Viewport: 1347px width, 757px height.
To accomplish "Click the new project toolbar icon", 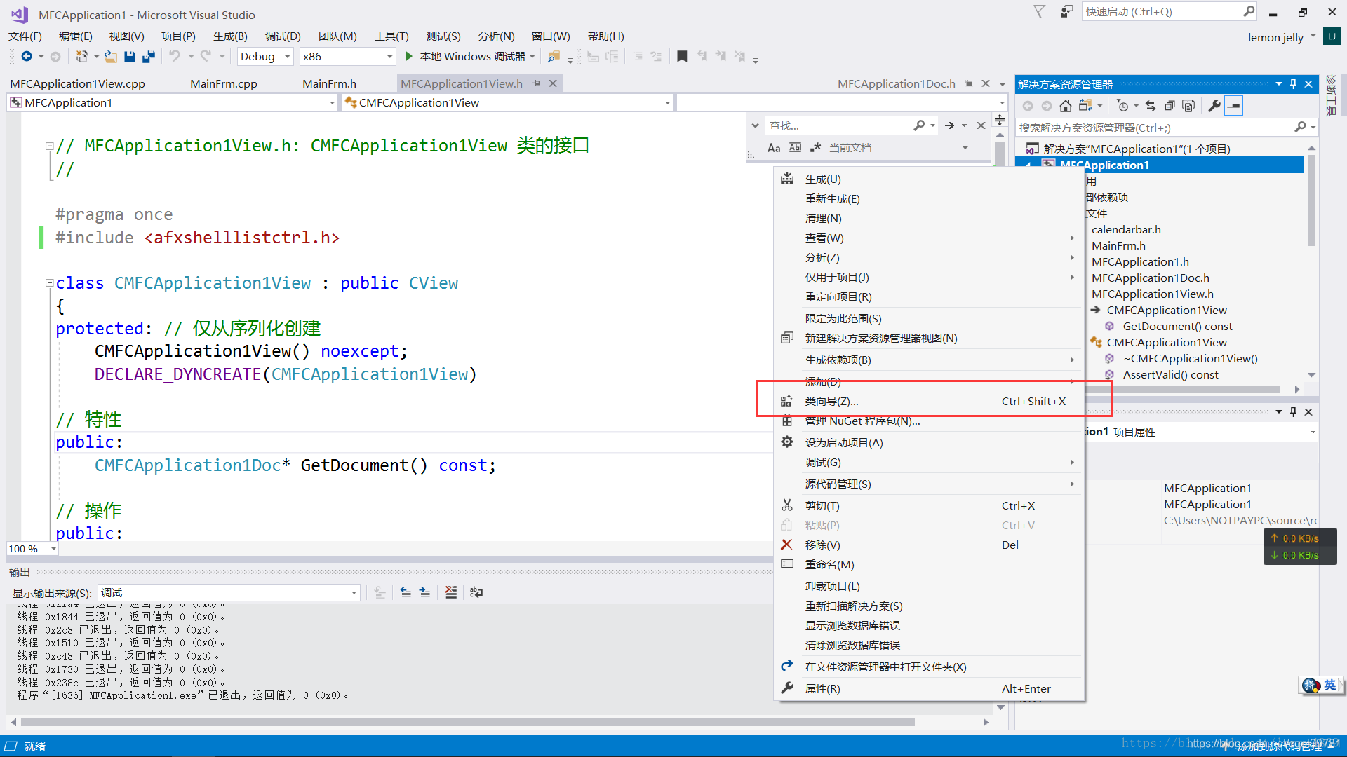I will pyautogui.click(x=82, y=56).
